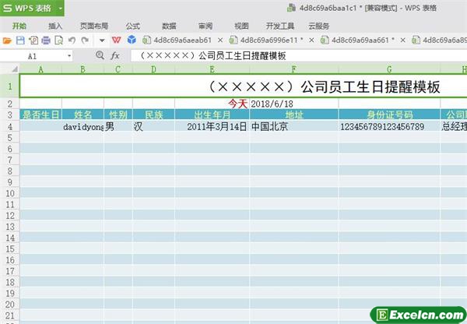Select row 1 header

[x=10, y=86]
